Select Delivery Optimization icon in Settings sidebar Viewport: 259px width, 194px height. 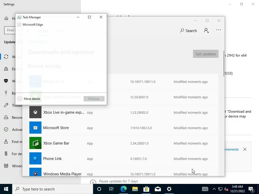point(6,69)
